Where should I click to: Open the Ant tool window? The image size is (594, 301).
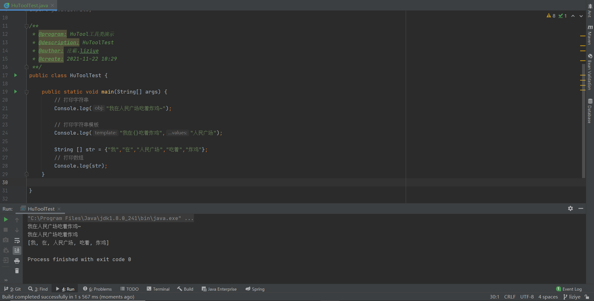tap(590, 10)
